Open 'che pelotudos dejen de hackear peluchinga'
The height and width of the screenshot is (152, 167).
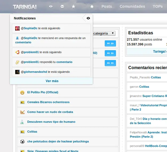coord(58,142)
